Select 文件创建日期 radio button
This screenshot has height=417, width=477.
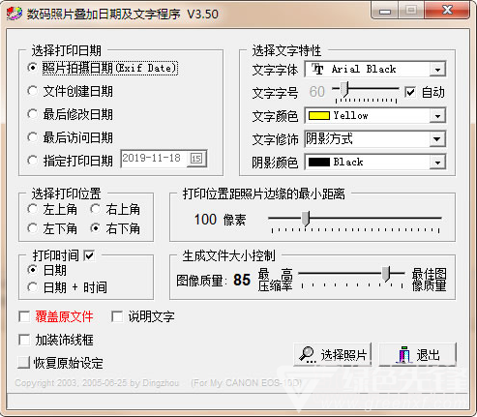(32, 91)
